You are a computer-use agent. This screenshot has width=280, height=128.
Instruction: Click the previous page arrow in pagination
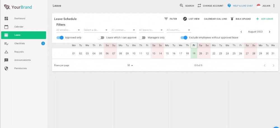point(265,66)
